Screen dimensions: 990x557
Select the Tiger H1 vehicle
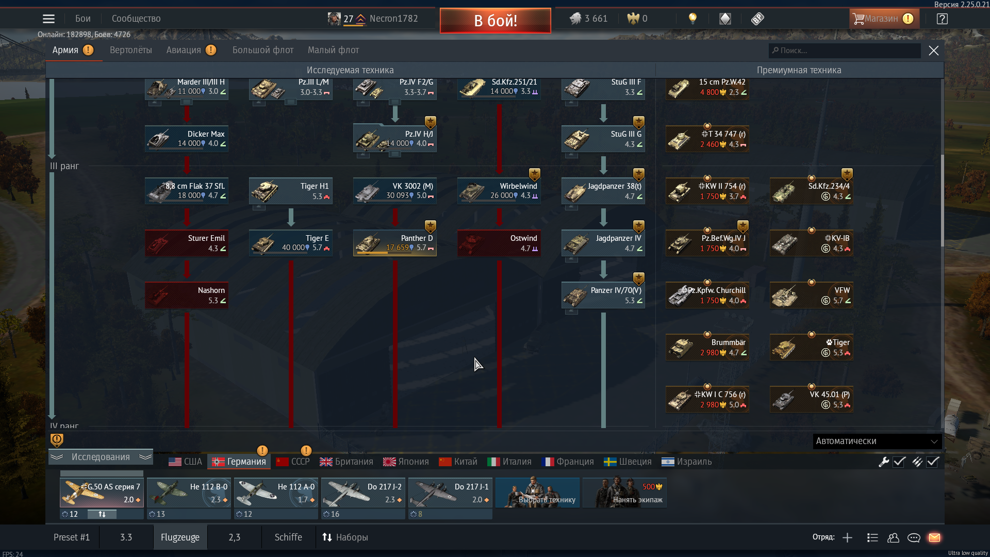pyautogui.click(x=290, y=191)
